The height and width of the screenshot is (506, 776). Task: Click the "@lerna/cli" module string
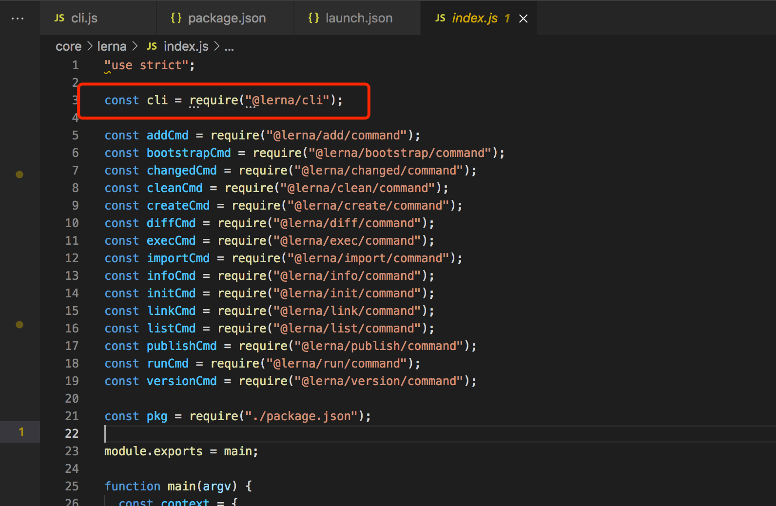(287, 100)
